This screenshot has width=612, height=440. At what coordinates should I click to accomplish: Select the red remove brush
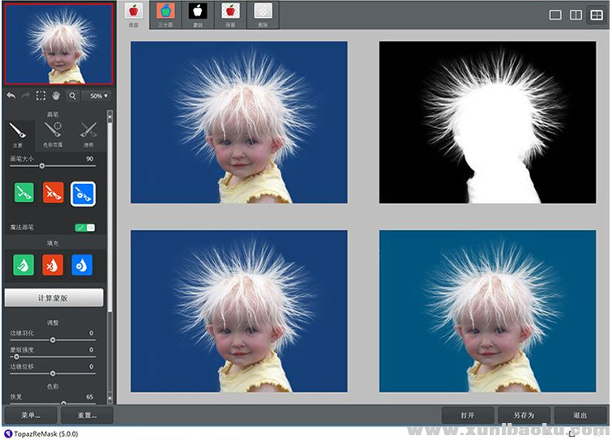53,193
